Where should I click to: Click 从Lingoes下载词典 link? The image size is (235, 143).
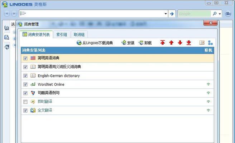(x=95, y=43)
